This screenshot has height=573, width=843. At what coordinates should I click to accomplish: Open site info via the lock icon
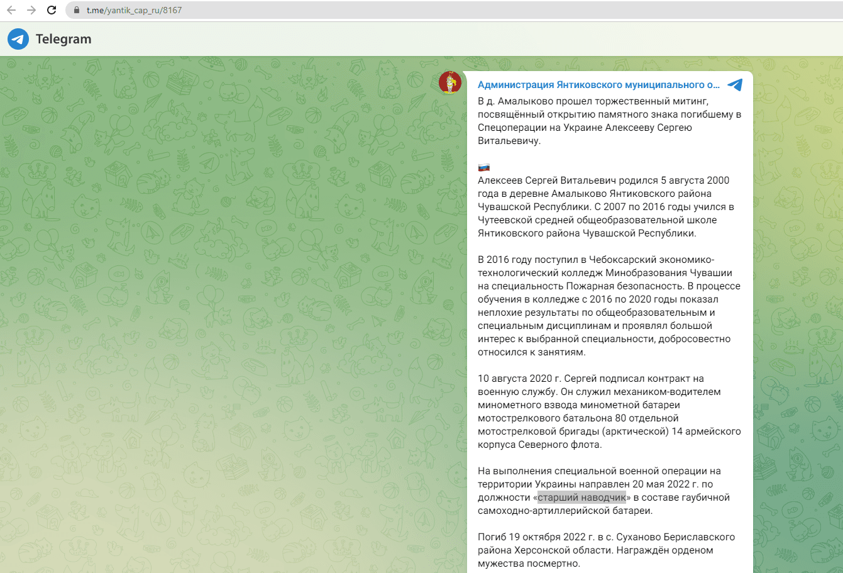[77, 10]
